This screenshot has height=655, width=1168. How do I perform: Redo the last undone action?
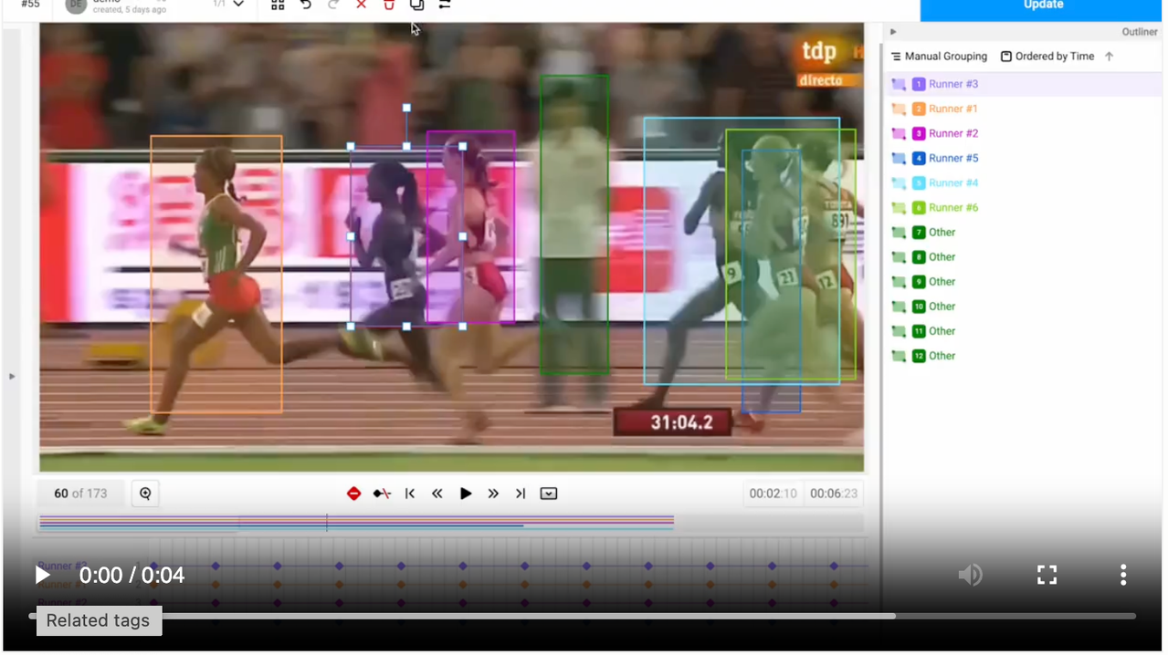[332, 6]
